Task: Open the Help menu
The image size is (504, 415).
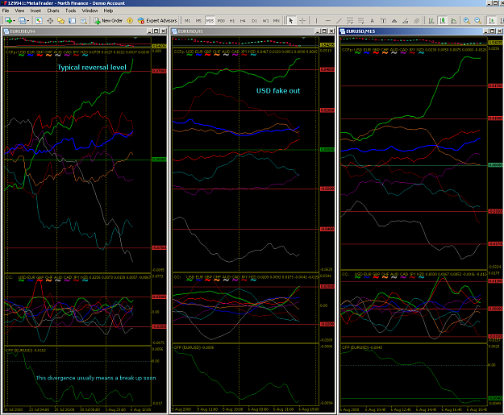Action: (108, 10)
